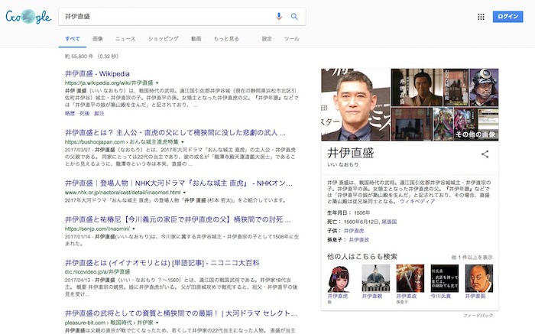Open the Google apps grid icon

[481, 16]
